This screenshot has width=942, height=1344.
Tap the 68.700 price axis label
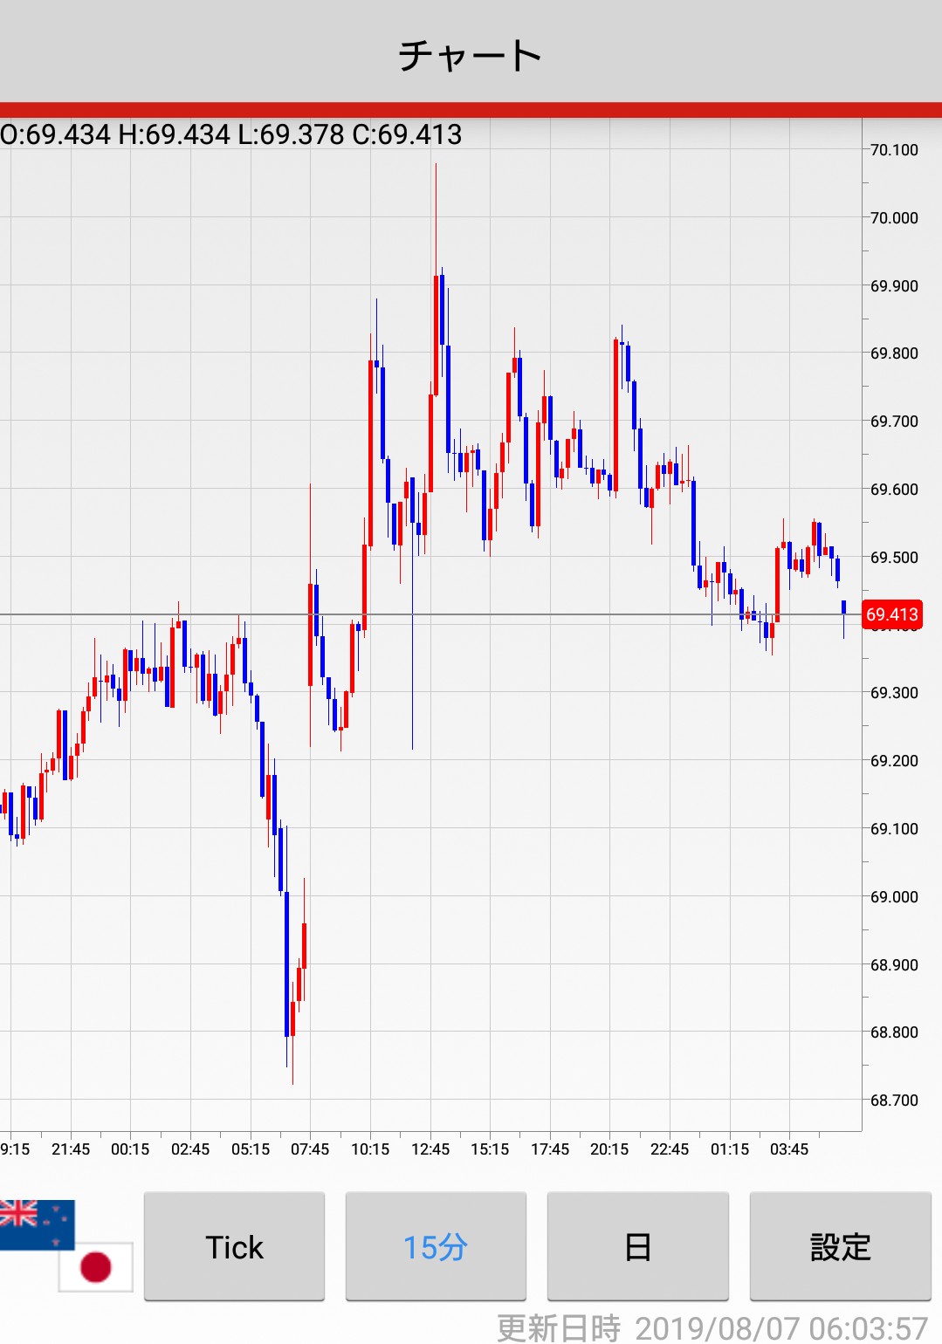pyautogui.click(x=894, y=1101)
